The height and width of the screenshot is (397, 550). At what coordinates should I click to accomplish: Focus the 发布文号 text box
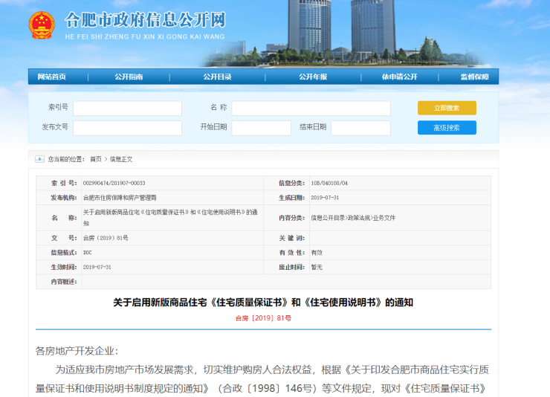pos(127,128)
